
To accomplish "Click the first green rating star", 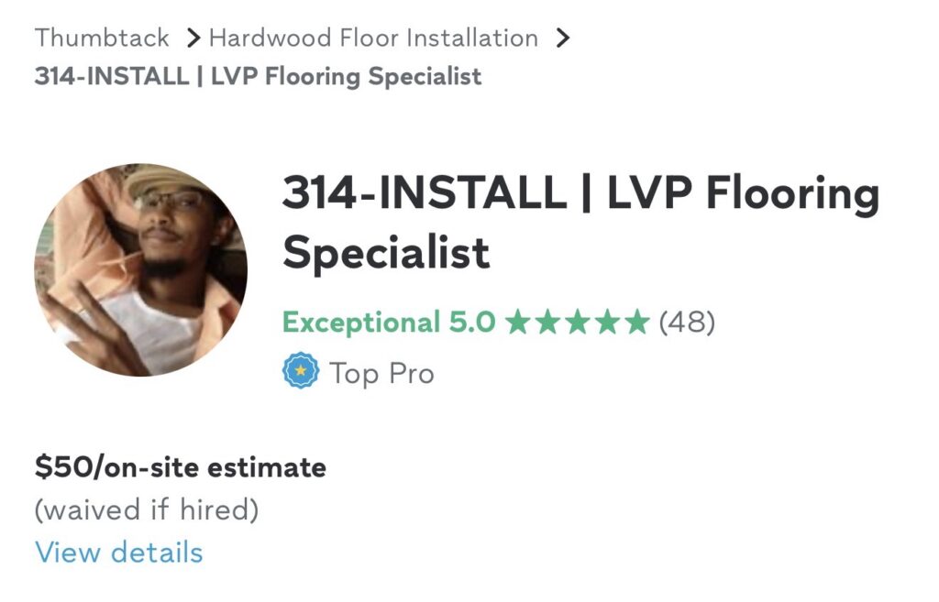I will click(x=517, y=323).
